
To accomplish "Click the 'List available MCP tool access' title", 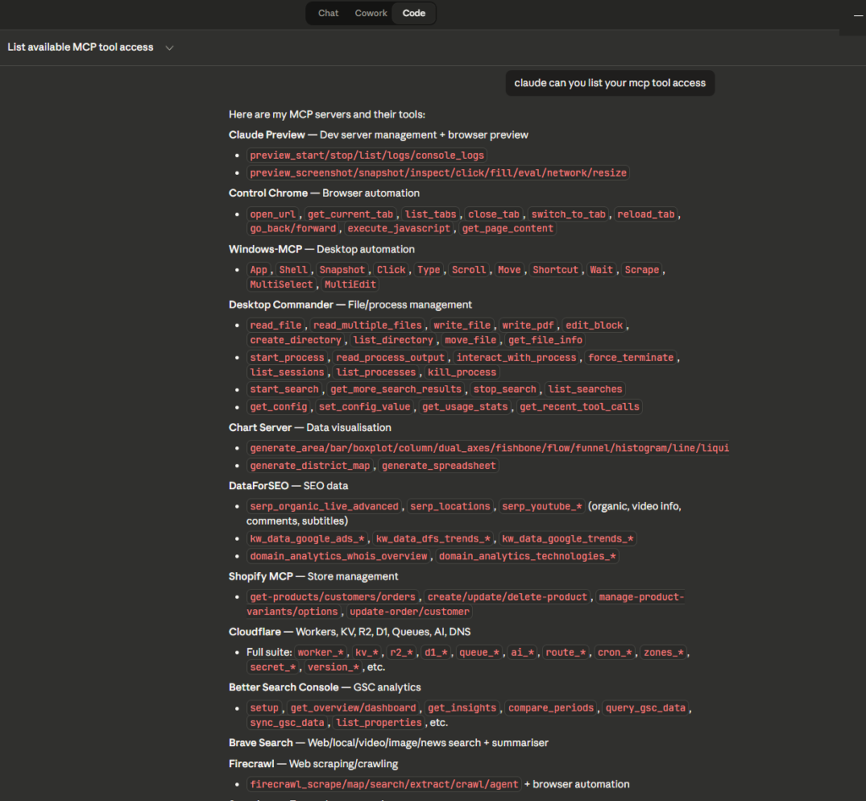I will pos(80,47).
